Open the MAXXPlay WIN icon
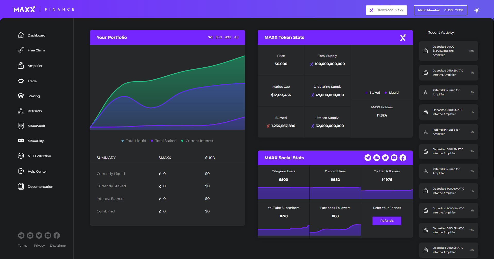The height and width of the screenshot is (259, 494). pos(21,140)
